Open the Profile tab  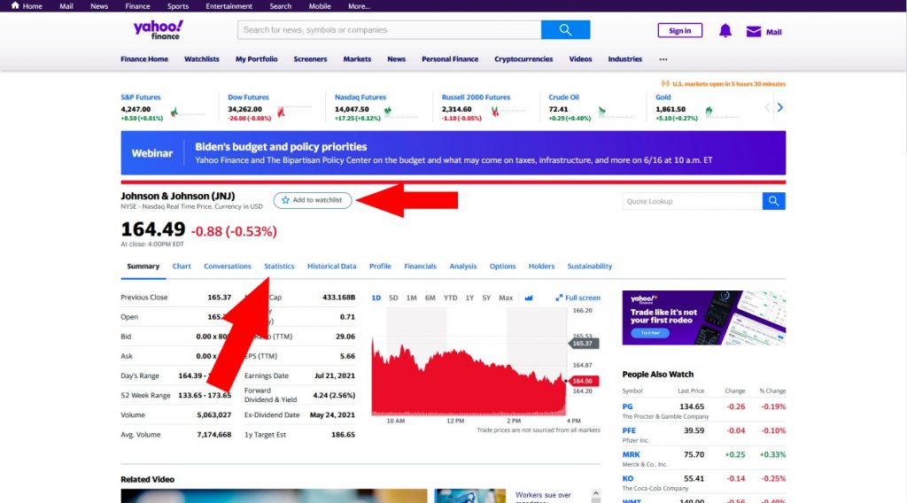click(x=380, y=266)
